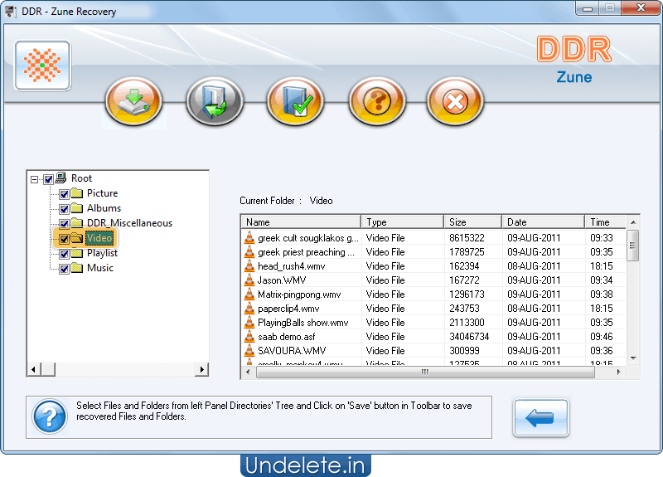Click VLC icon beside head_rush4.wmv
The width and height of the screenshot is (663, 477).
tap(249, 266)
